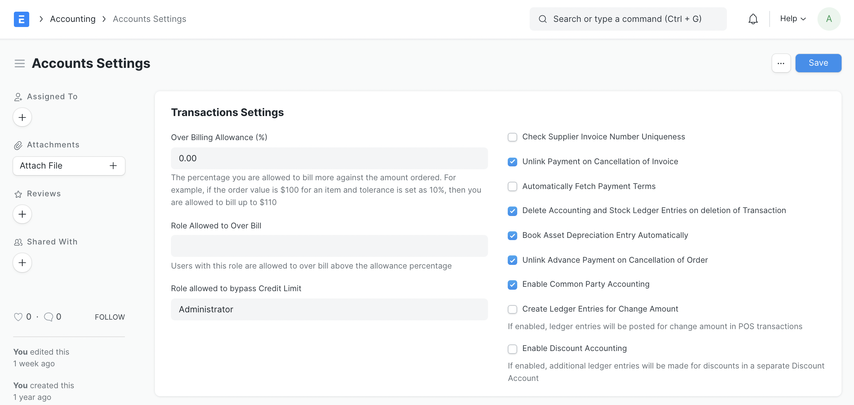The height and width of the screenshot is (405, 854).
Task: Disable Unlink Payment on Cancellation of Invoice
Action: pos(512,162)
